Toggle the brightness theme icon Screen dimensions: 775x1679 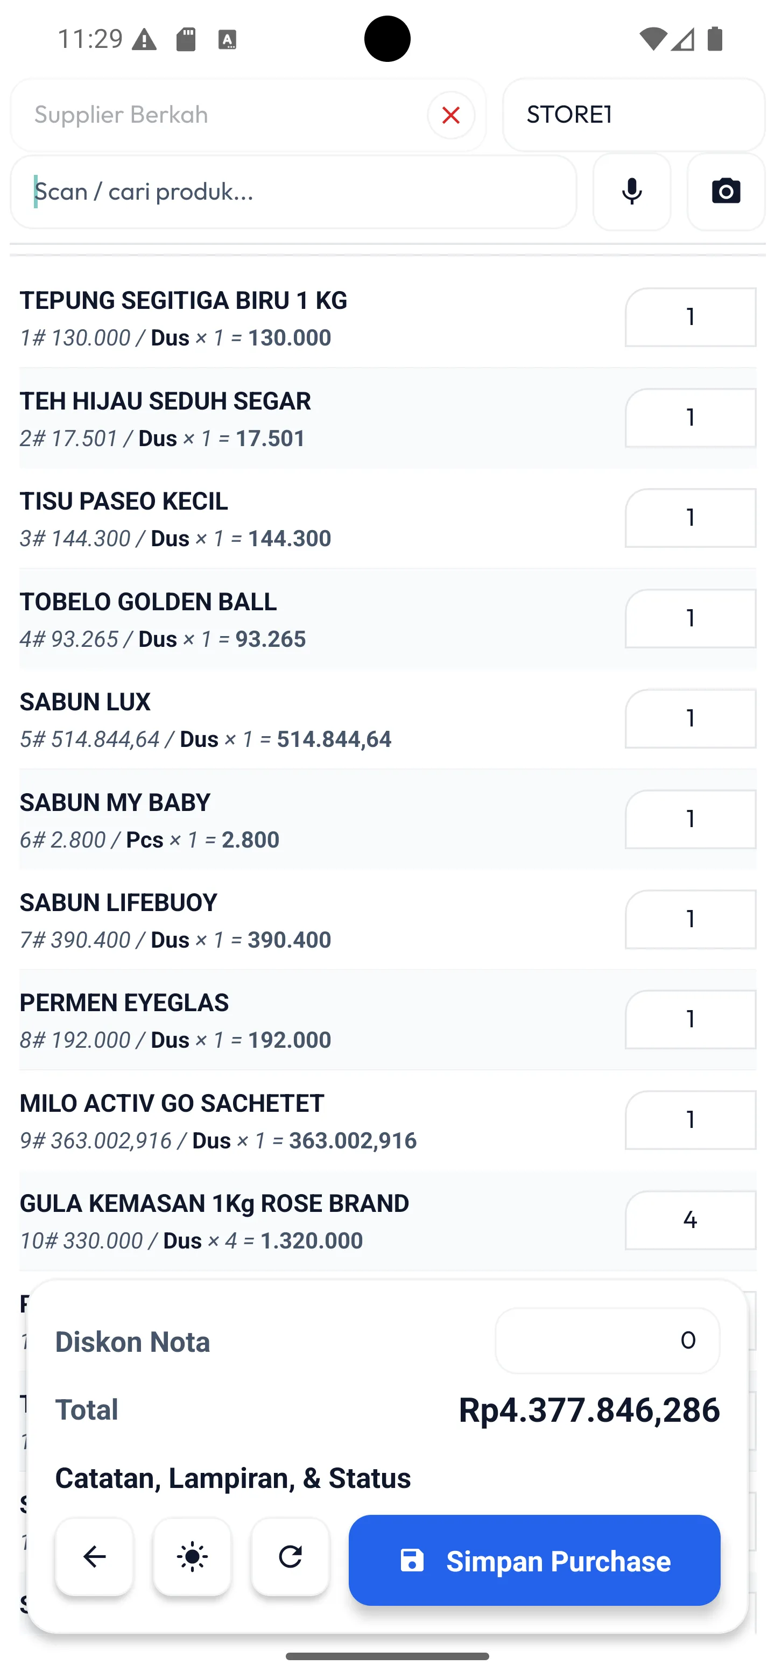(192, 1556)
